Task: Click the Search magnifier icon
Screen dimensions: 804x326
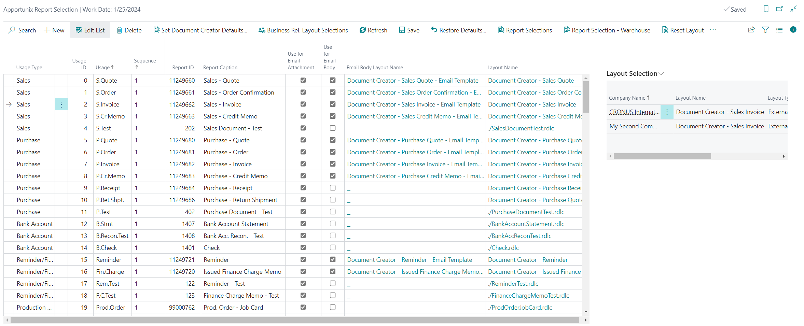Action: coord(12,30)
